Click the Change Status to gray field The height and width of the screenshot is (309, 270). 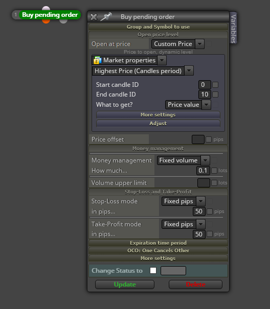pyautogui.click(x=173, y=271)
